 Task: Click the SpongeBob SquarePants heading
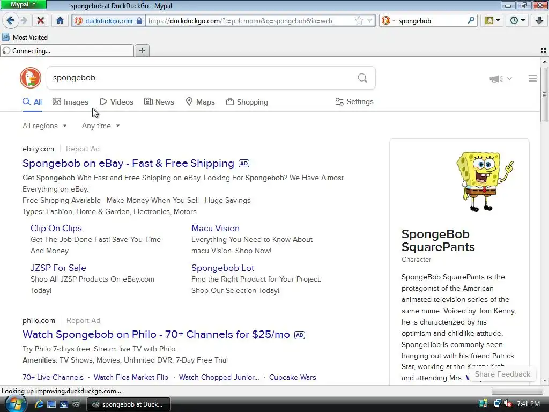(438, 240)
